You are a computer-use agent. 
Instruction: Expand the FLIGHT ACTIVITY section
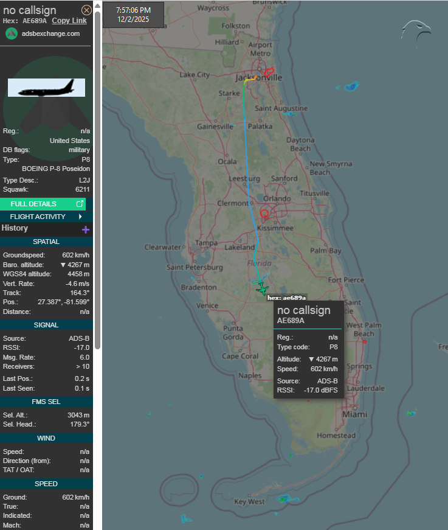[46, 217]
